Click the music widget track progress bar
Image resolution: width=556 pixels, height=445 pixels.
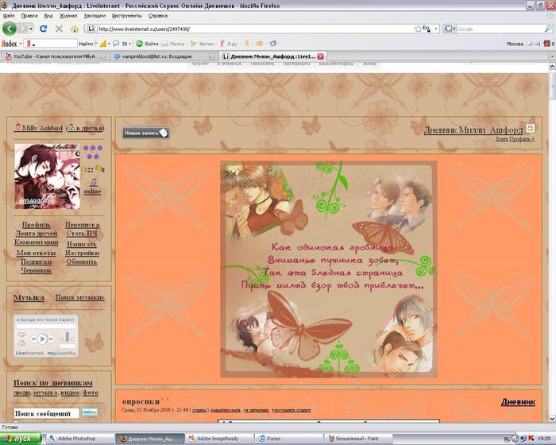coord(46,326)
